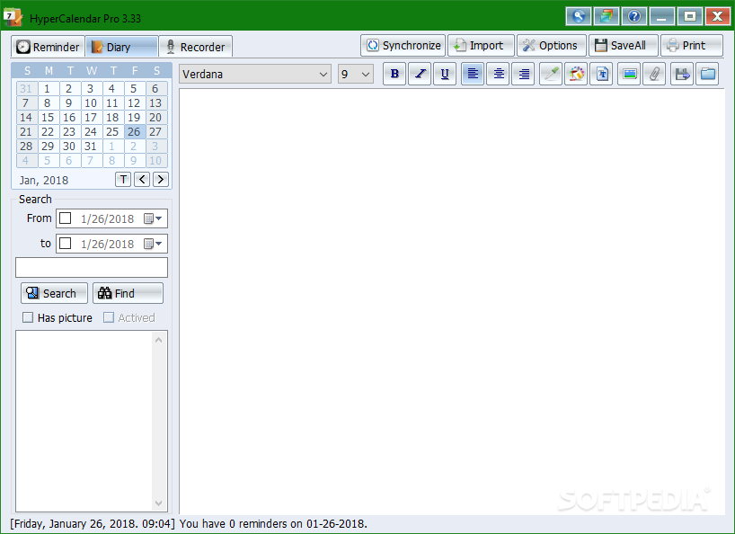Screen dimensions: 735x534
Task: Select January 24 in the calendar
Action: pos(91,132)
